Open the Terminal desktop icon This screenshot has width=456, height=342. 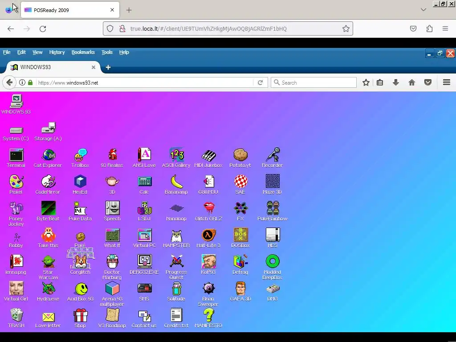(x=16, y=158)
